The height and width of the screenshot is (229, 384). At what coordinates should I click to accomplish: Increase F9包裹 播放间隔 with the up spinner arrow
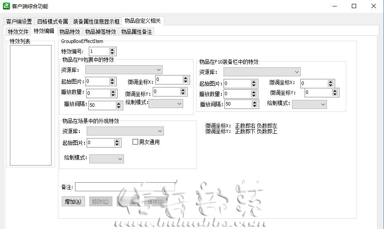pos(118,103)
